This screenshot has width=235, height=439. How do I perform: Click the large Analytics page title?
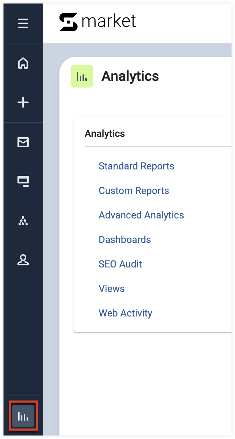(130, 76)
